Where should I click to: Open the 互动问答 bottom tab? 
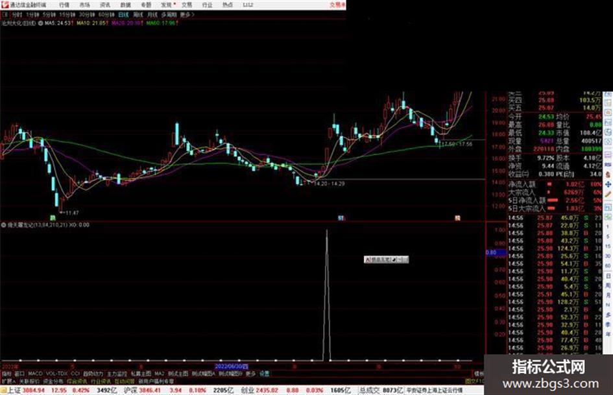click(x=125, y=381)
